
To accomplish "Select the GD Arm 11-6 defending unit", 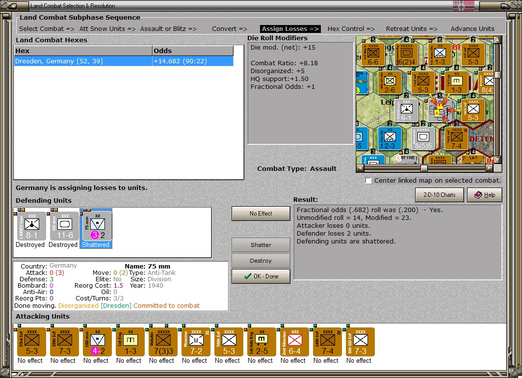I will (65, 226).
